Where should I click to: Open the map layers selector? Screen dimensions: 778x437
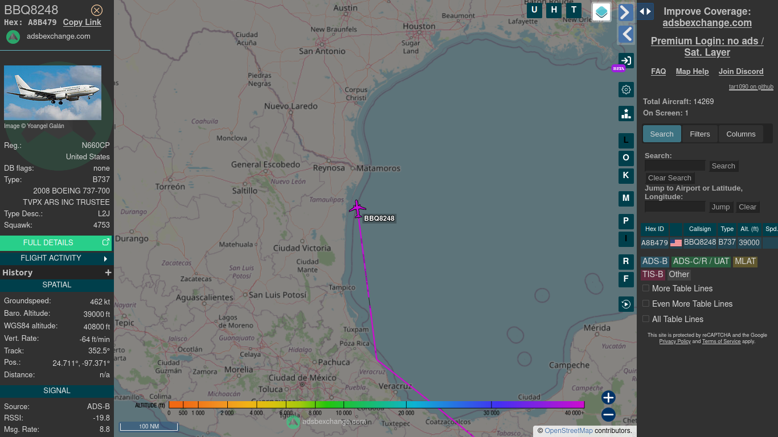601,12
